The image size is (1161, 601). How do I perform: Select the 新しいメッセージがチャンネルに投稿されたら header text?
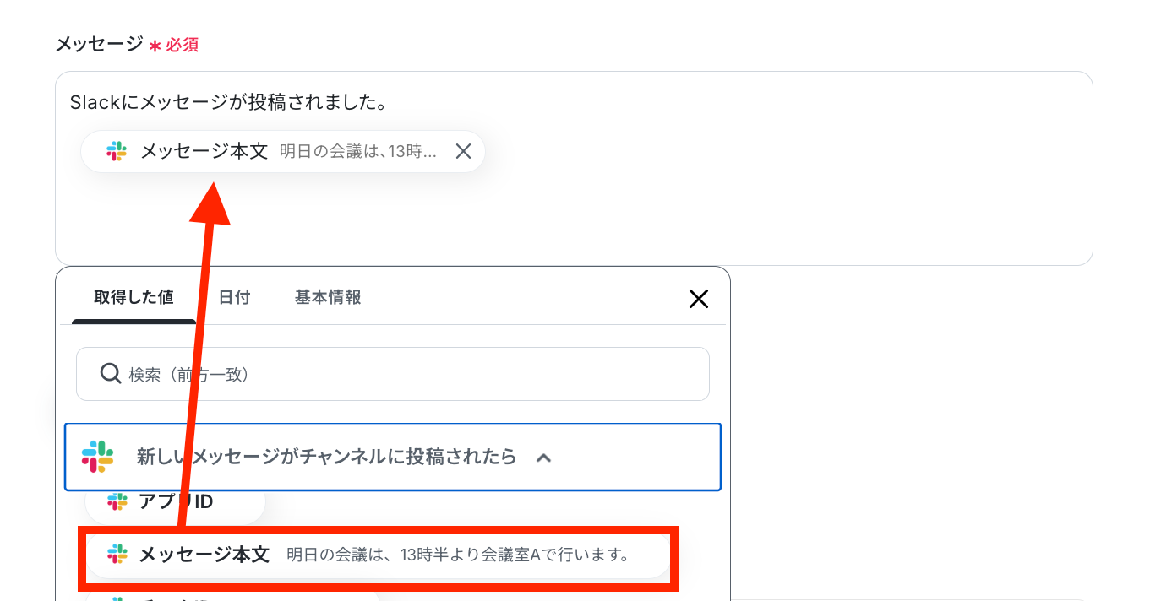click(326, 457)
